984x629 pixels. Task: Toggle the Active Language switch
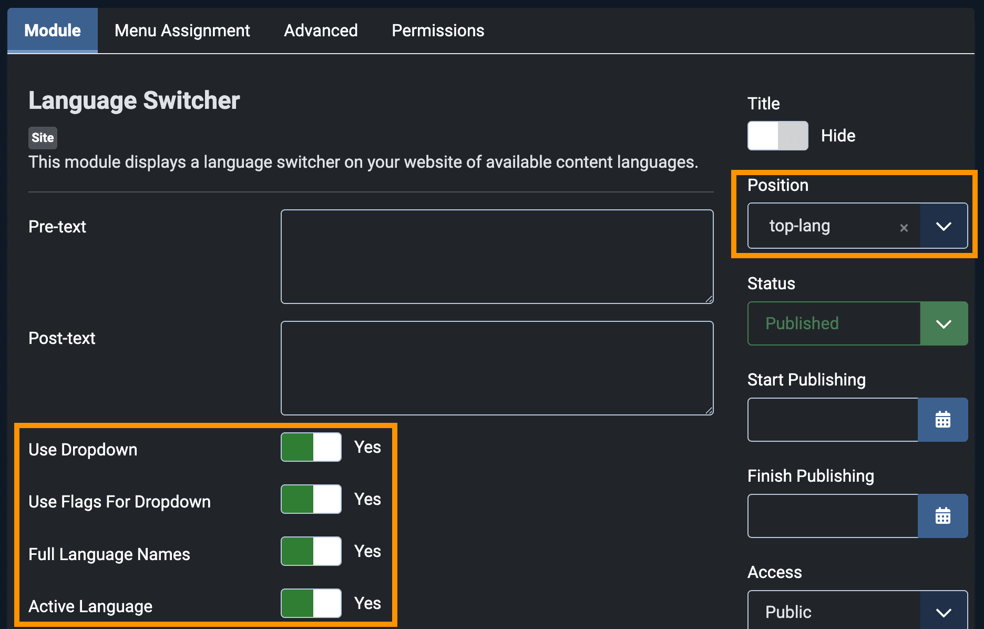pos(311,603)
